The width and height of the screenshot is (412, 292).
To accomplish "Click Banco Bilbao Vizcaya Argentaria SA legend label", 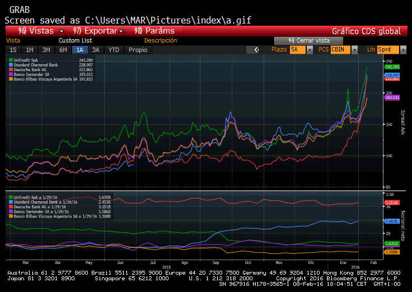I will (45, 79).
